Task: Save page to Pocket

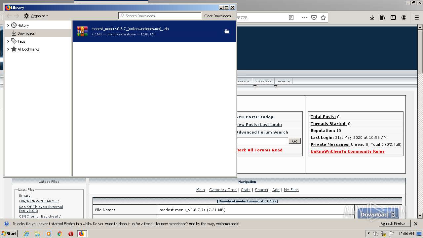Action: coord(314,18)
